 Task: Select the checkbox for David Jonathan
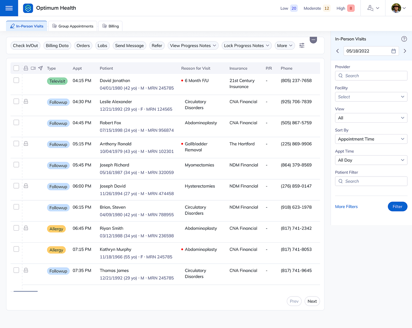click(x=16, y=80)
